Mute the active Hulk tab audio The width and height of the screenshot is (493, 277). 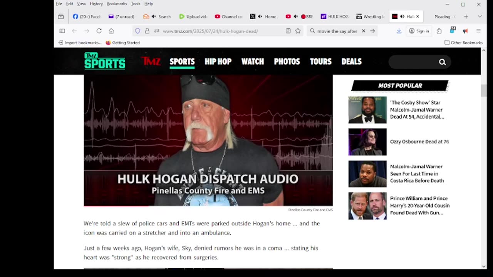click(402, 17)
